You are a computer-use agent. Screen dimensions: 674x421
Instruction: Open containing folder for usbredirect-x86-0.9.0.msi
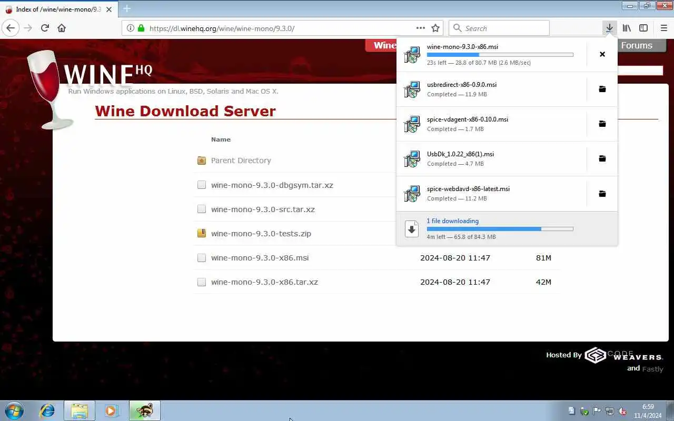pos(602,89)
